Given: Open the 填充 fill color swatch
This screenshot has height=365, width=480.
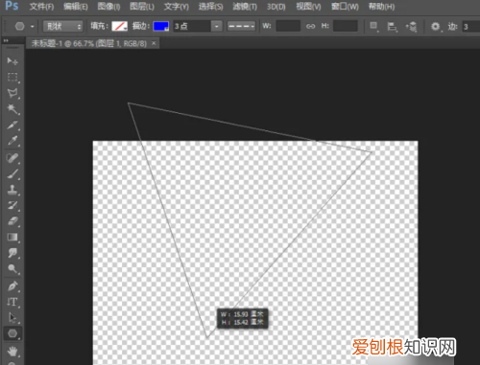Looking at the screenshot, I should pos(119,26).
